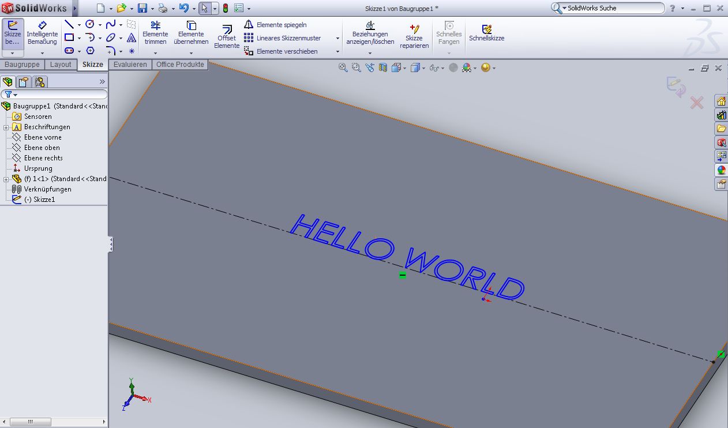Click Elemente spiegeln mirror tool
Viewport: 728px width, 428px height.
(x=276, y=24)
